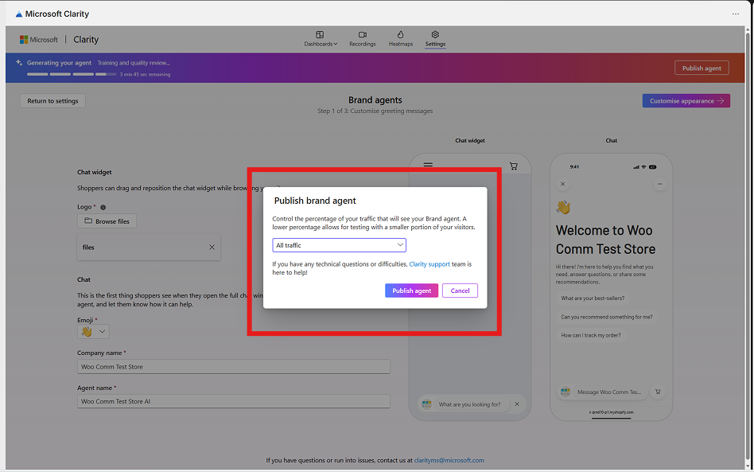
Task: Click the Company name input field
Action: click(233, 367)
